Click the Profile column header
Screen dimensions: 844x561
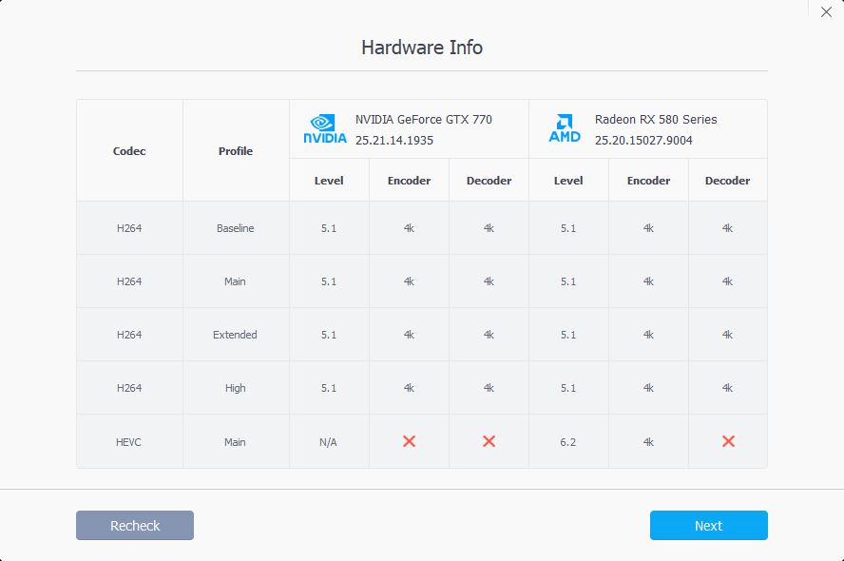click(235, 151)
